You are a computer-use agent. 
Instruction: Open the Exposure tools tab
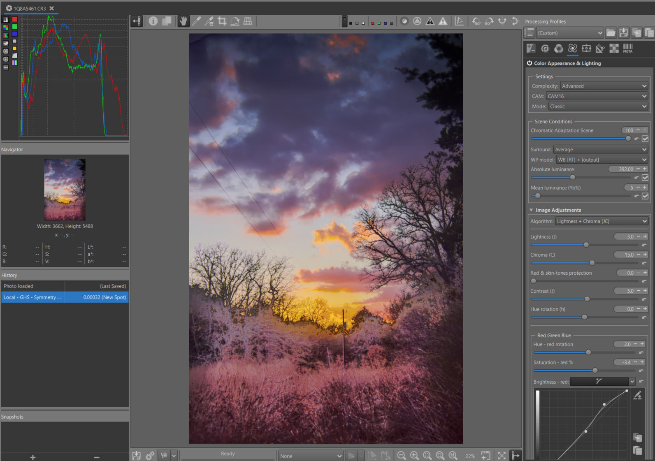(531, 49)
